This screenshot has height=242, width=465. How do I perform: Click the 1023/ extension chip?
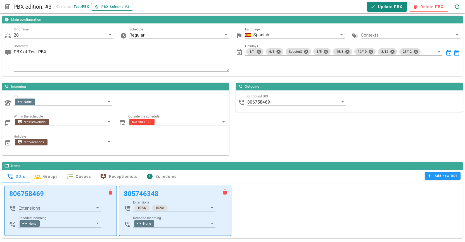142,208
